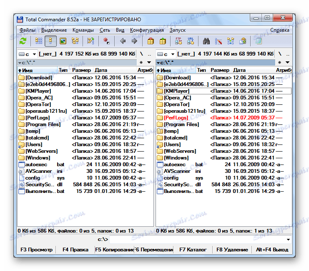Image resolution: width=309 pixels, height=271 pixels.
Task: Open the Сеть menu
Action: coord(105,30)
